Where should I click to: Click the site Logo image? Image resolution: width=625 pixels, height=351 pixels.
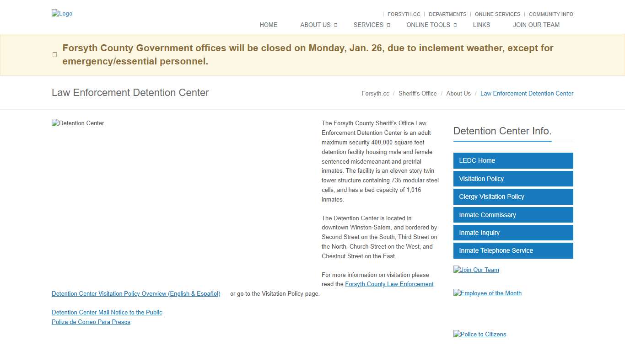(62, 13)
